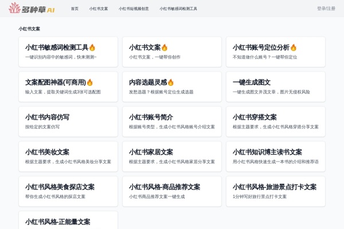Select 小红书知识博主读书文案 card

(x=275, y=156)
